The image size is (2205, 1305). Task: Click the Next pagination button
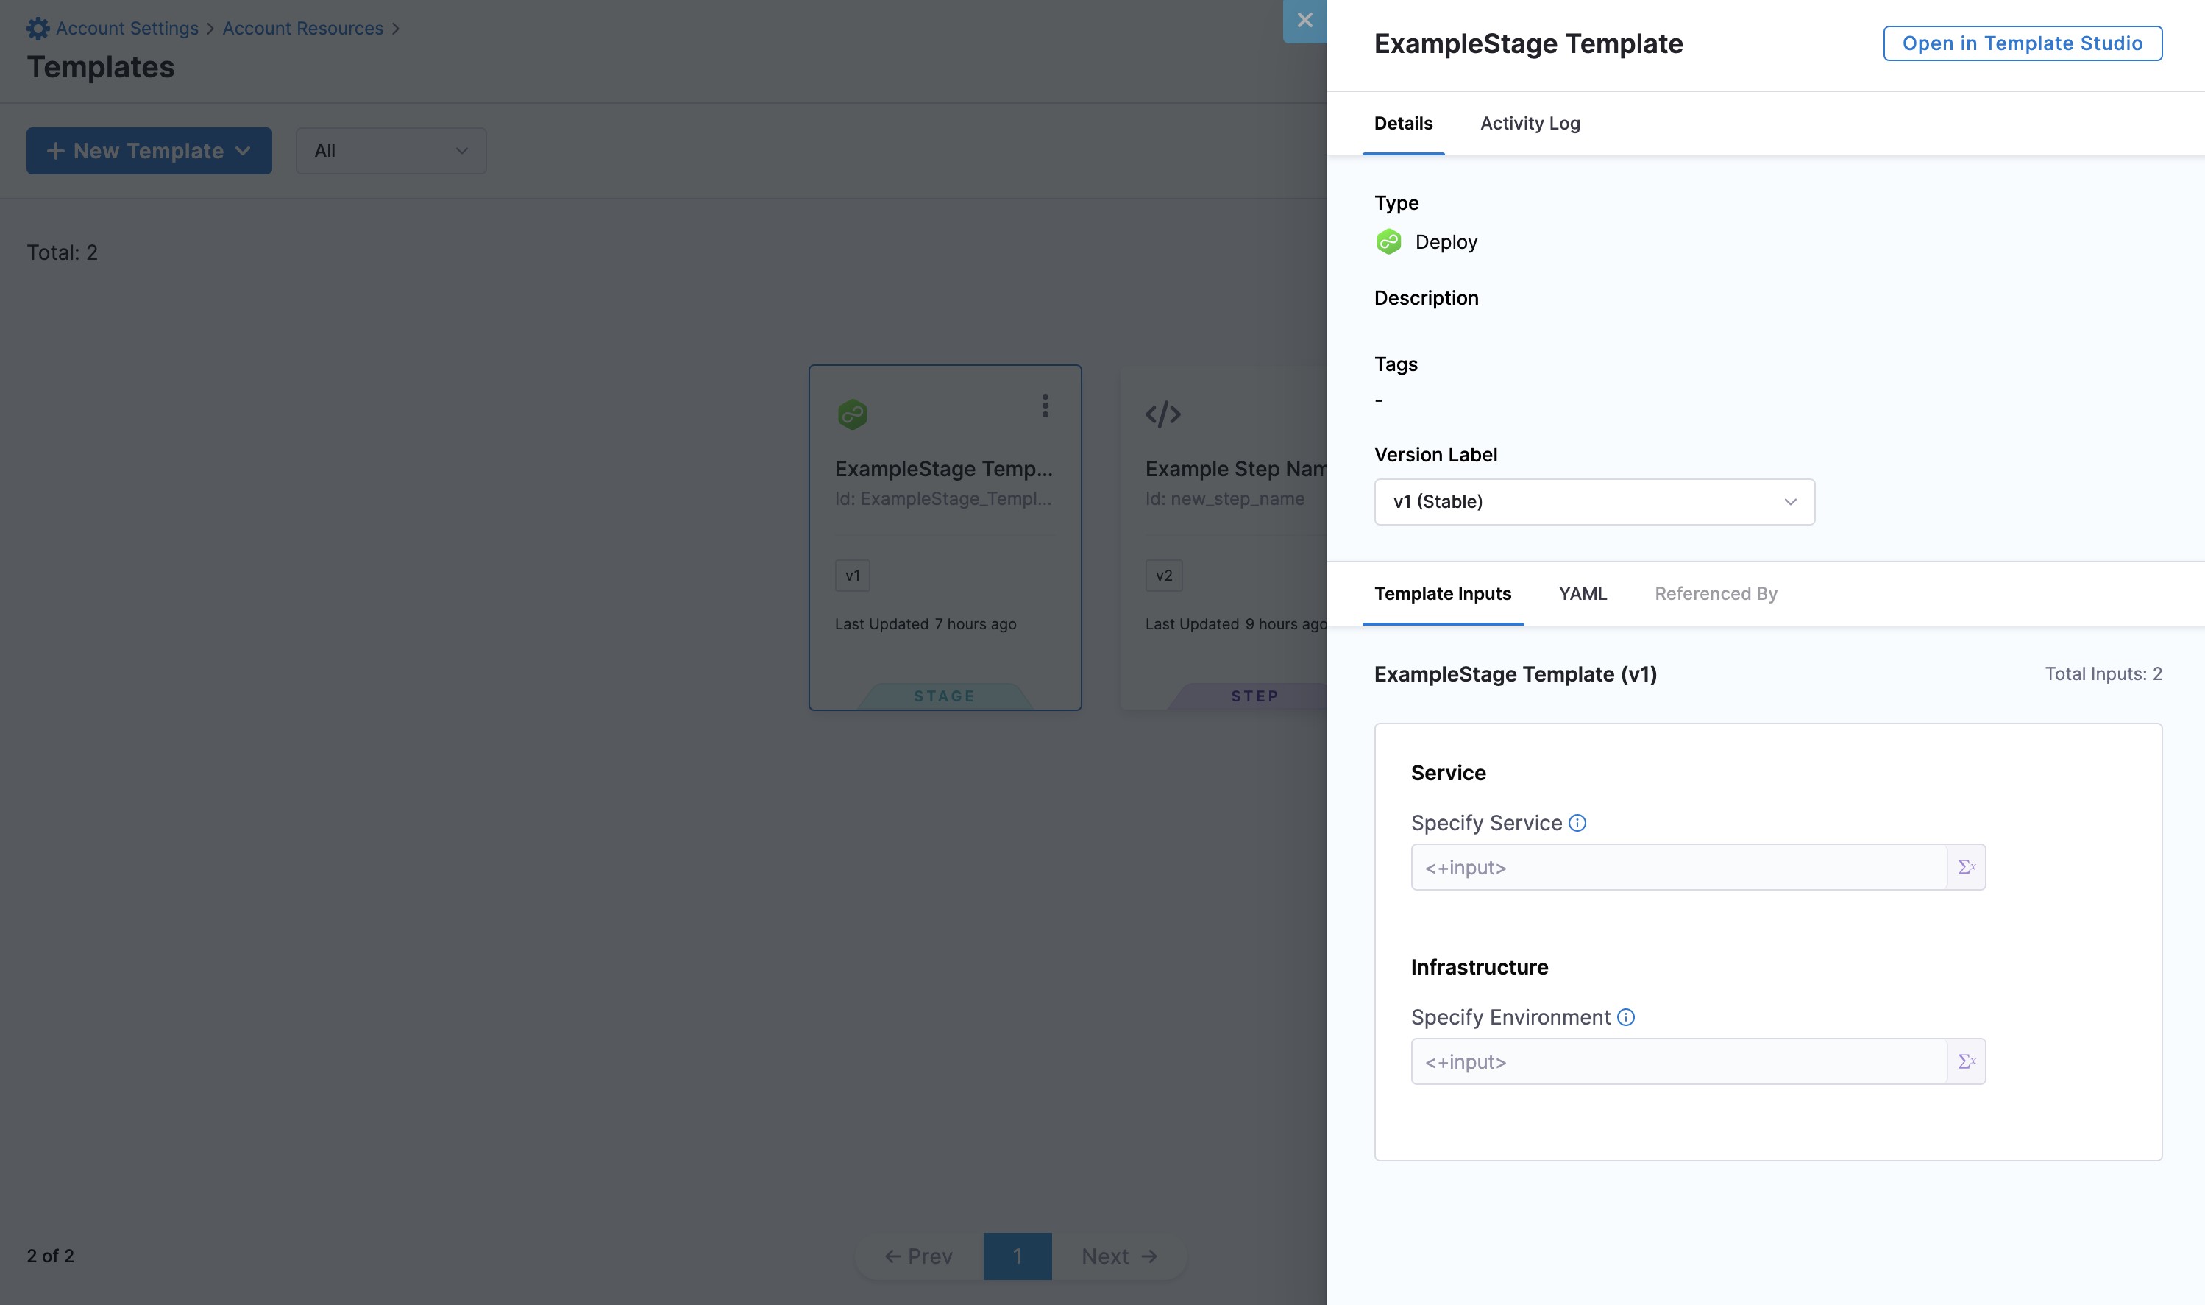[1118, 1256]
